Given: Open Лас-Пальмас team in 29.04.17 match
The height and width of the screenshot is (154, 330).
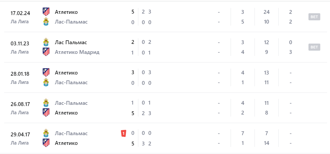Looking at the screenshot, I should click(x=71, y=133).
